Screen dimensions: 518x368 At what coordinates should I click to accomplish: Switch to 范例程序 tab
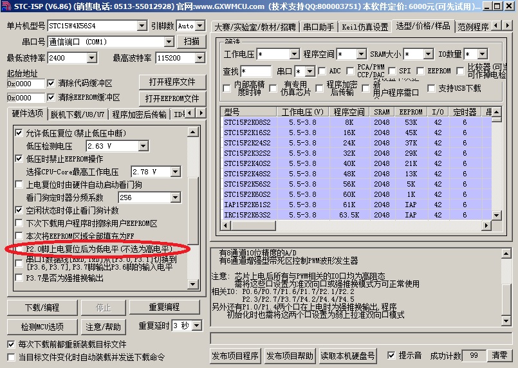473,27
